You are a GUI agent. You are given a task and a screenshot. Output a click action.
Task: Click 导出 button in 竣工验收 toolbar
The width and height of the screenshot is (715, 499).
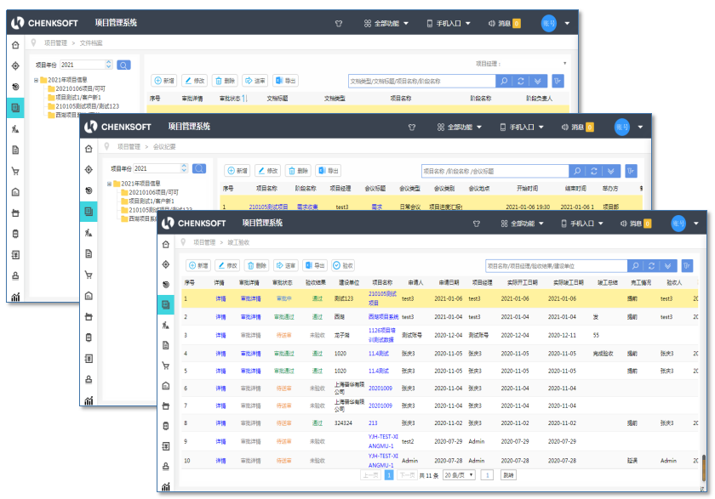click(315, 265)
